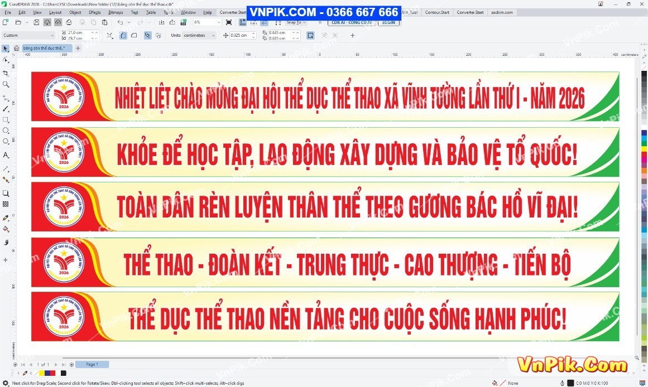Select the black document palette swatch
This screenshot has height=387, width=648.
tap(63, 374)
